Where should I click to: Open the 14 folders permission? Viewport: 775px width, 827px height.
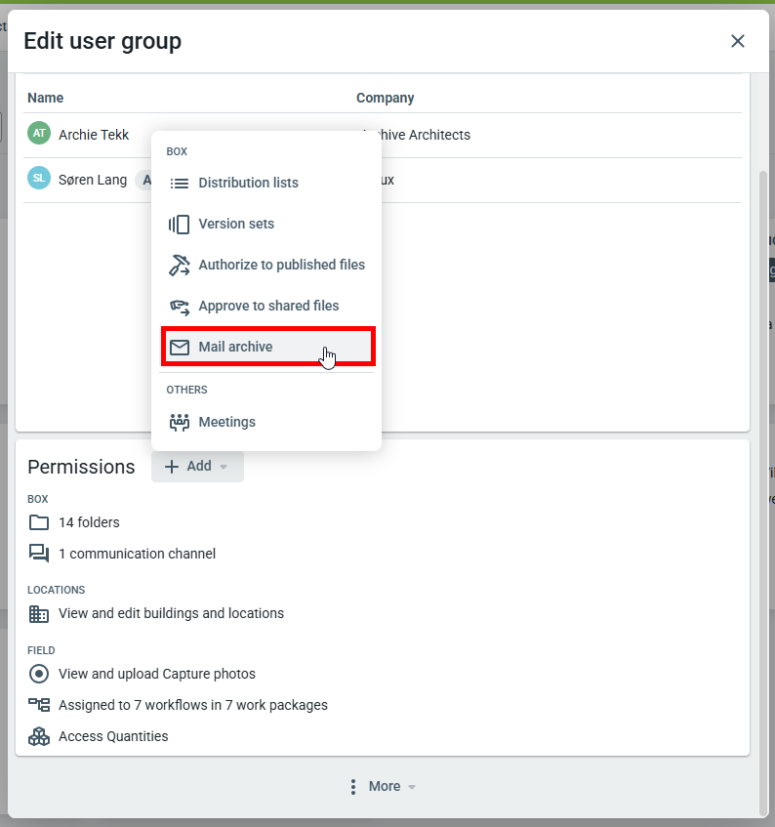point(89,522)
